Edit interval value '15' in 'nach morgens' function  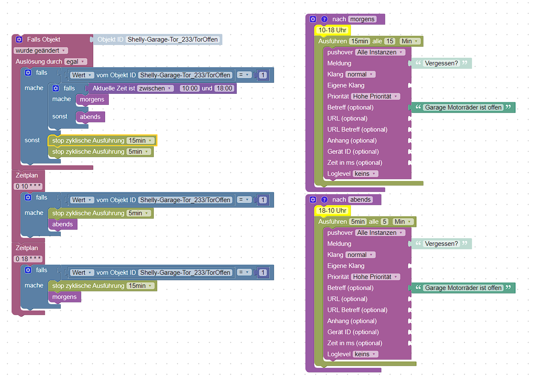point(389,41)
